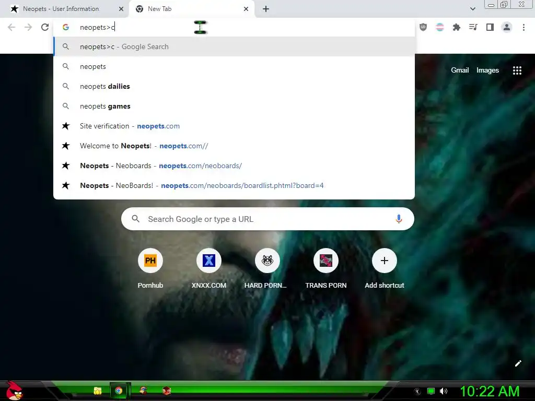Choose the 'neopets dailies' suggestion
Screen dimensions: 535x401
pyautogui.click(x=234, y=86)
